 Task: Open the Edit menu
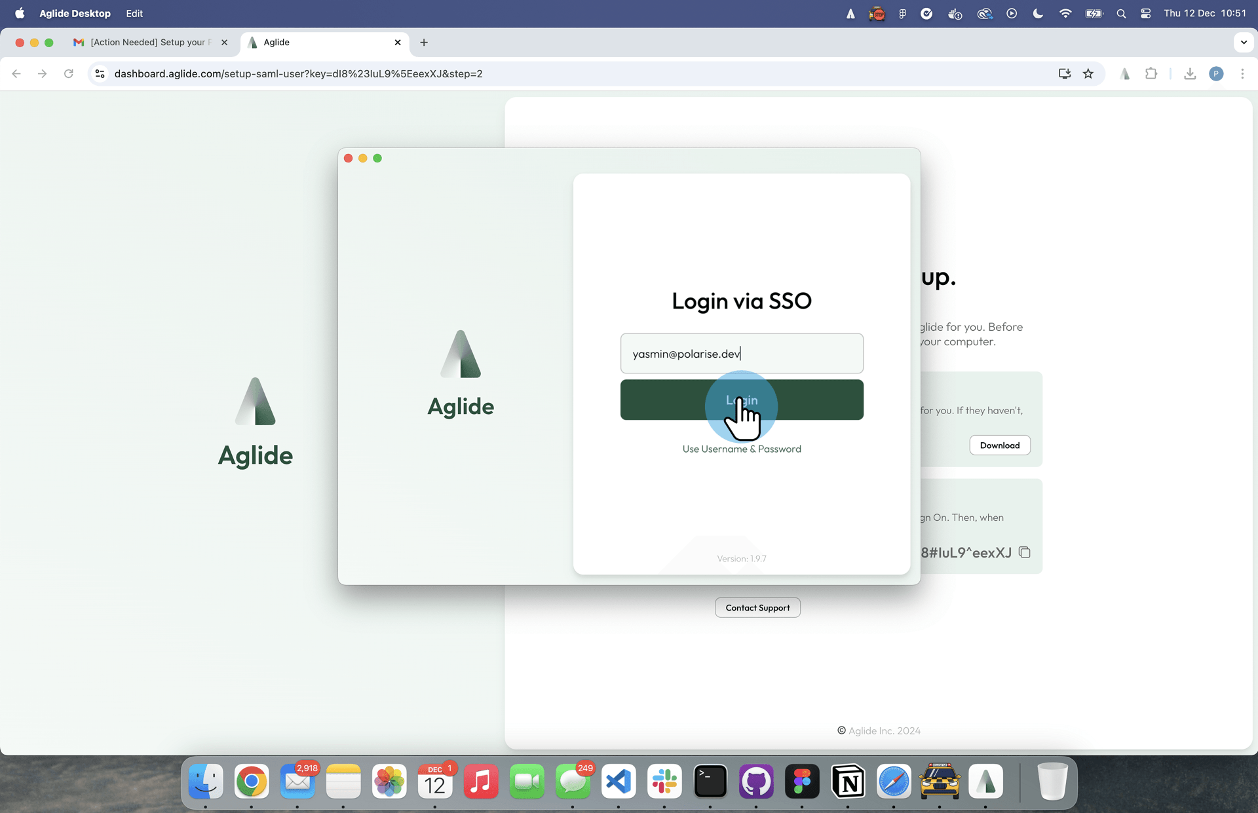pos(134,13)
